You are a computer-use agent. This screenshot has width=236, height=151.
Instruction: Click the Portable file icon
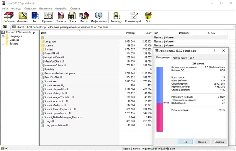(42, 69)
